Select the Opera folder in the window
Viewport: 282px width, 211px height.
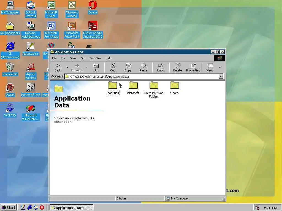point(174,88)
